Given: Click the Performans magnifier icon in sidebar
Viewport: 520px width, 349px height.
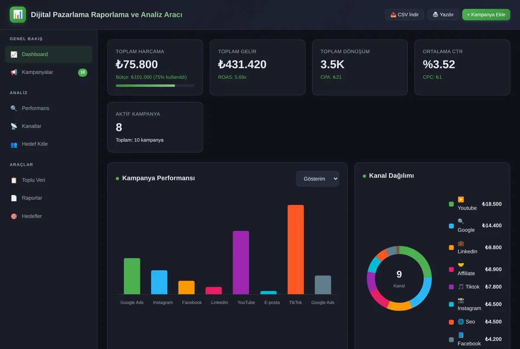Looking at the screenshot, I should (x=14, y=108).
